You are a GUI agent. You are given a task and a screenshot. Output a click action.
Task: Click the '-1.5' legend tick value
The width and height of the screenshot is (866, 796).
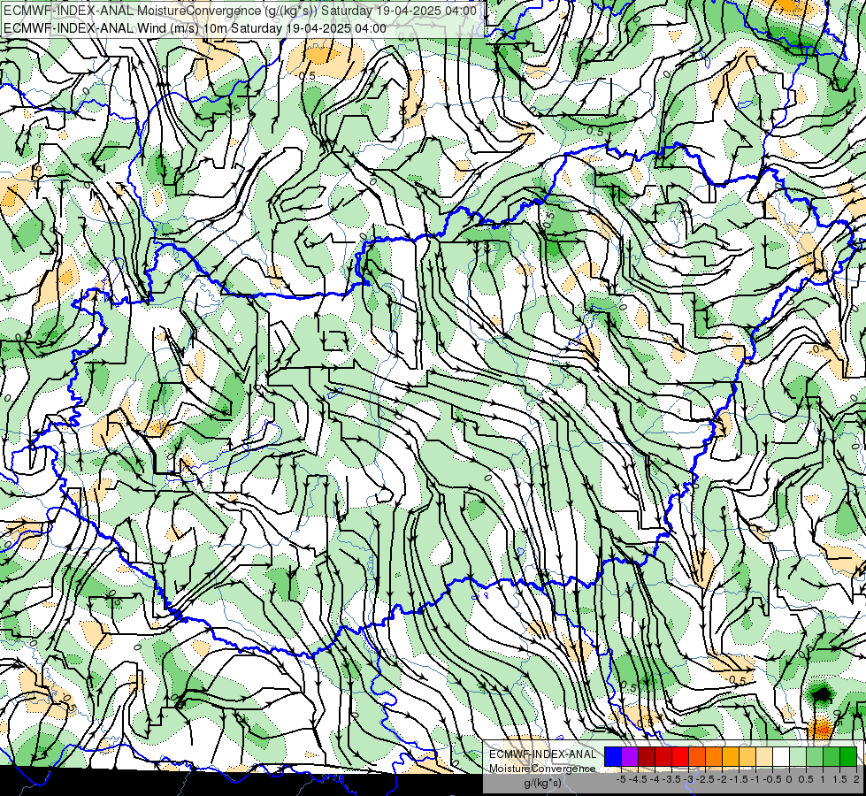point(739,779)
